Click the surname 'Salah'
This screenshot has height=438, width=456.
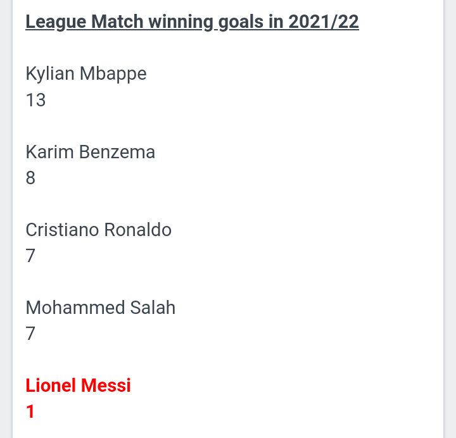(x=153, y=308)
